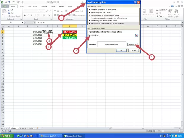Click the AutoSum sigma icon

tap(157, 10)
